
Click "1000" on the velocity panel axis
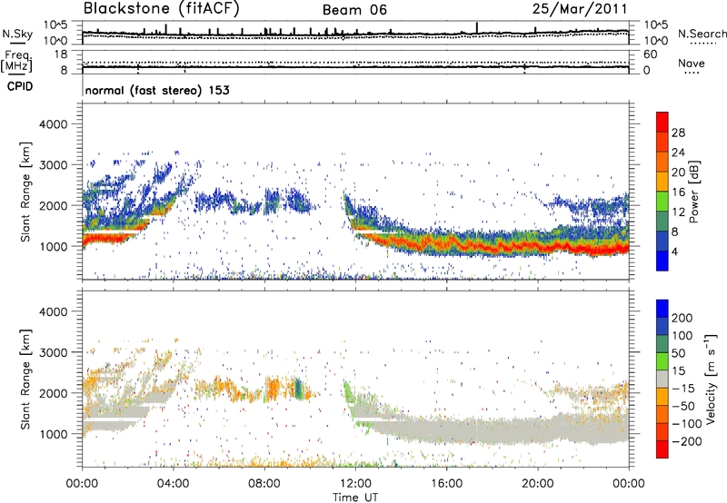pos(53,434)
